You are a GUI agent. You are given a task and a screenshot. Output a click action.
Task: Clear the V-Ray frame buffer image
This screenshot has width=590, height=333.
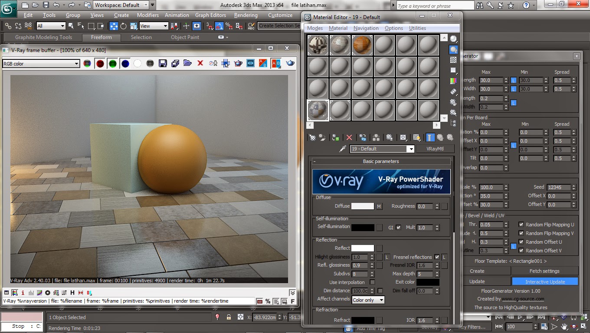point(200,63)
